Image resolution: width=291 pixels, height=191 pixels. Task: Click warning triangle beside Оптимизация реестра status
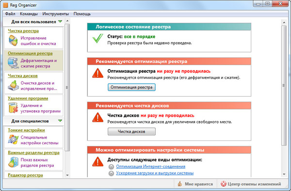click(x=98, y=73)
